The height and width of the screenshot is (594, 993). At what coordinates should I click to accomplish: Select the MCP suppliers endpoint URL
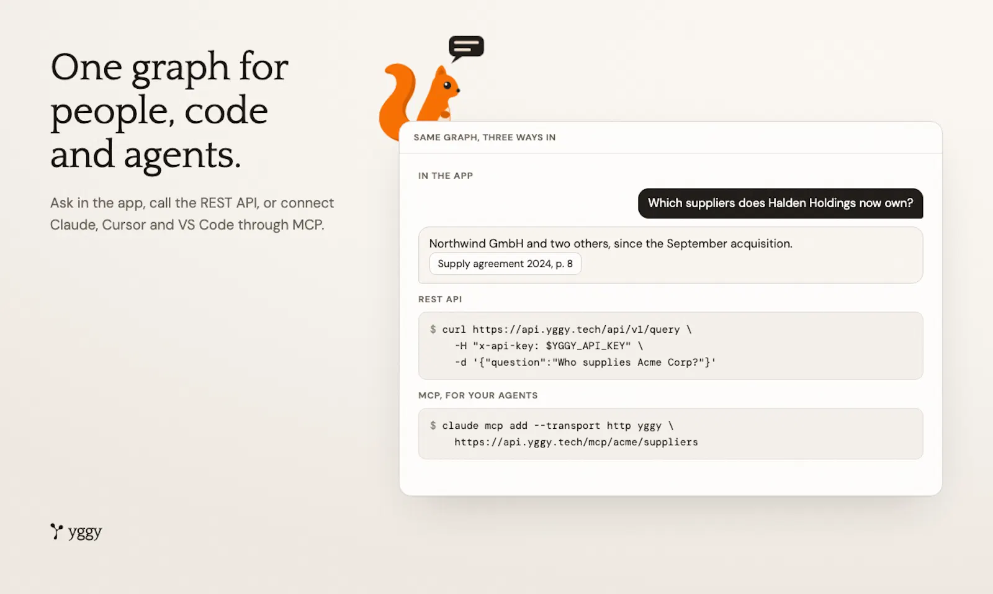pyautogui.click(x=576, y=442)
